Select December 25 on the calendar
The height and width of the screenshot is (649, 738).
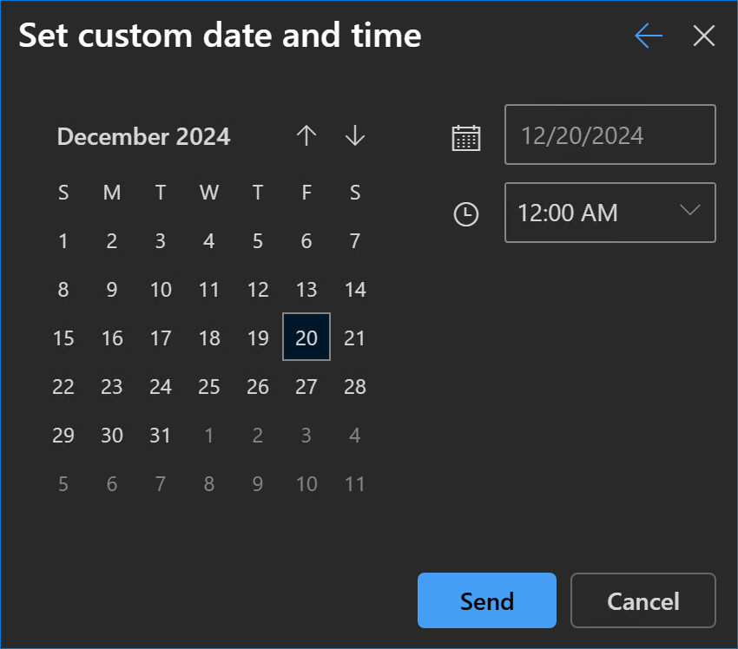pyautogui.click(x=209, y=387)
